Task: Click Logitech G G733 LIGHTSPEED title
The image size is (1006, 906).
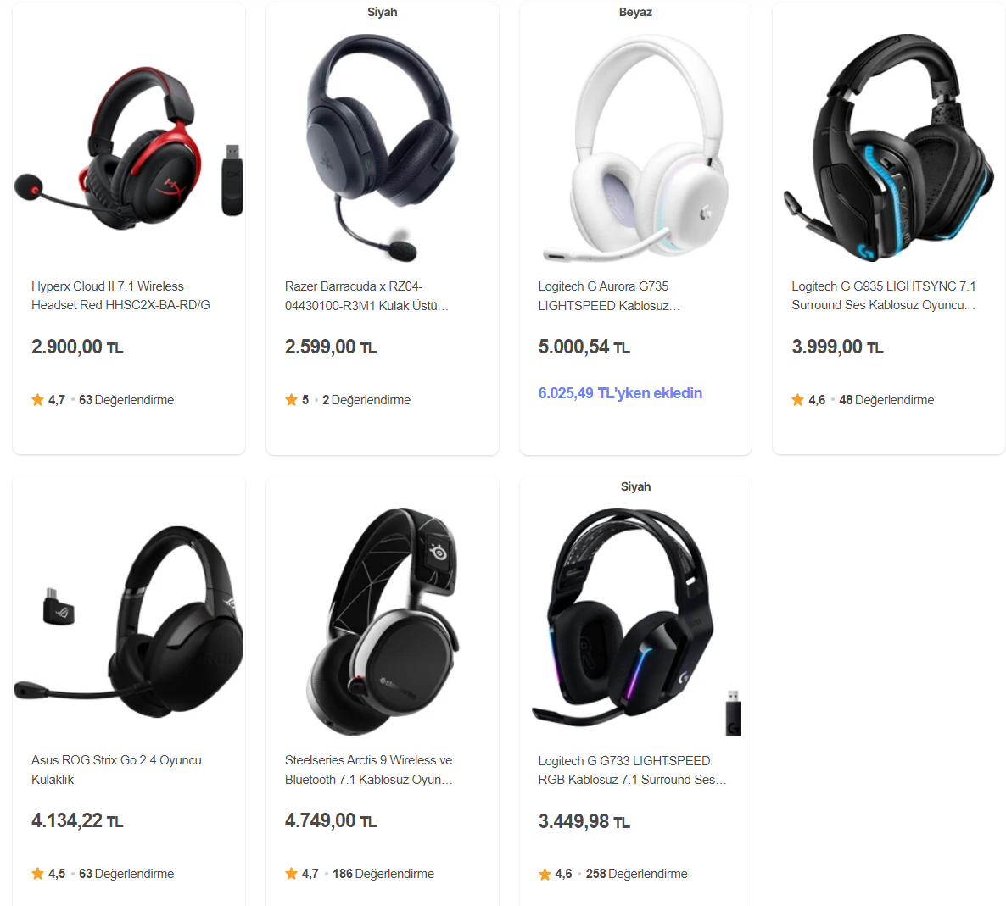Action: click(x=633, y=770)
